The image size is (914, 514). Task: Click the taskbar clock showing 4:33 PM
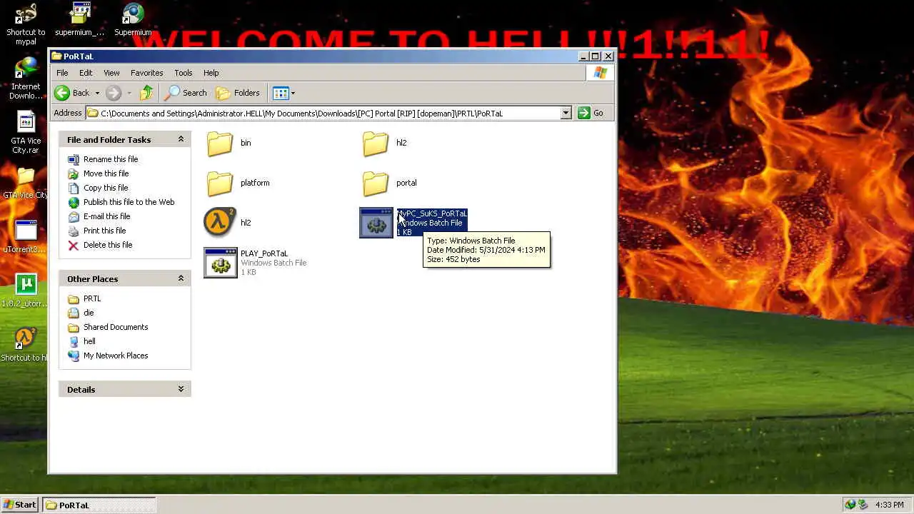pyautogui.click(x=889, y=505)
